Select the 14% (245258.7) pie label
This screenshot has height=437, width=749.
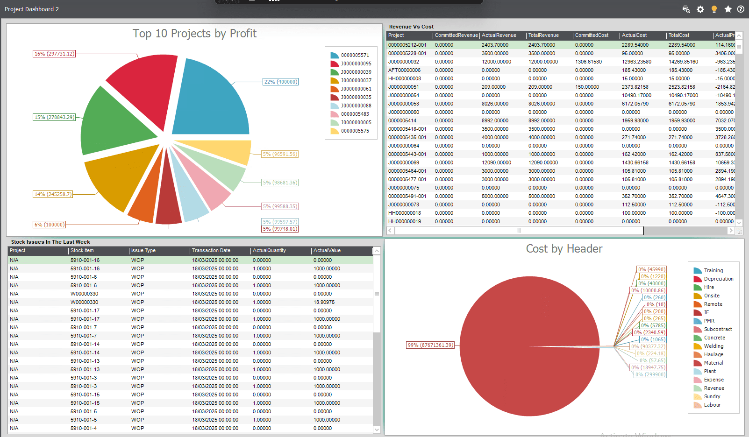pos(53,194)
